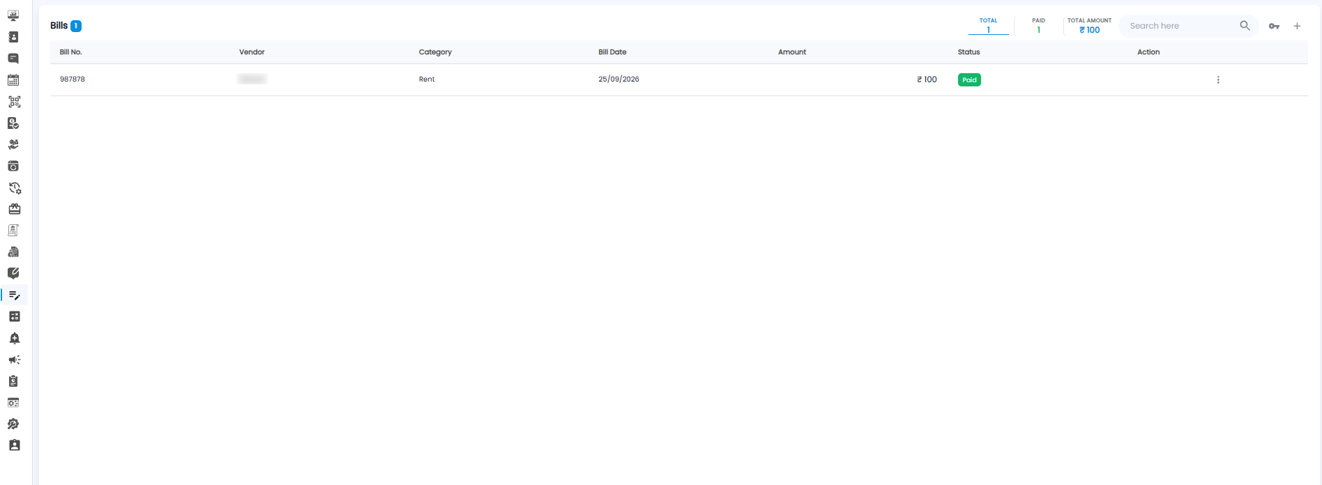Select the active edit-list bills icon

click(x=14, y=295)
